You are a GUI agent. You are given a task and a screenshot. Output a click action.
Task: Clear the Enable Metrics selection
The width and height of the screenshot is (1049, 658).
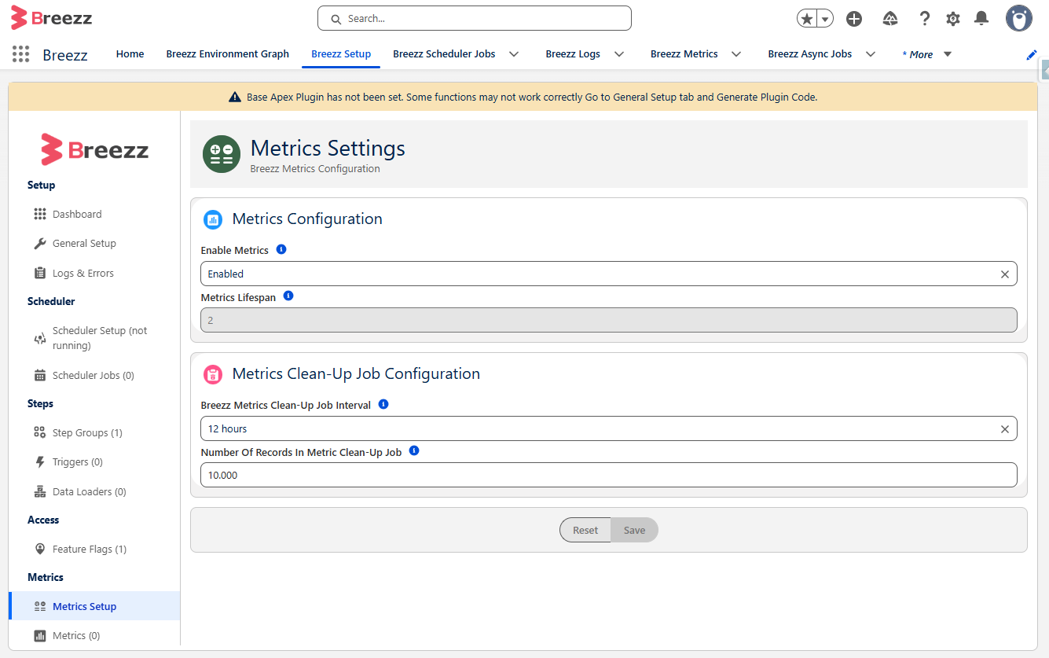click(1005, 274)
